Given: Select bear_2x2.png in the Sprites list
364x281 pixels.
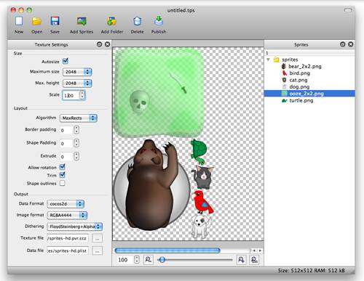Looking at the screenshot, I should point(305,66).
